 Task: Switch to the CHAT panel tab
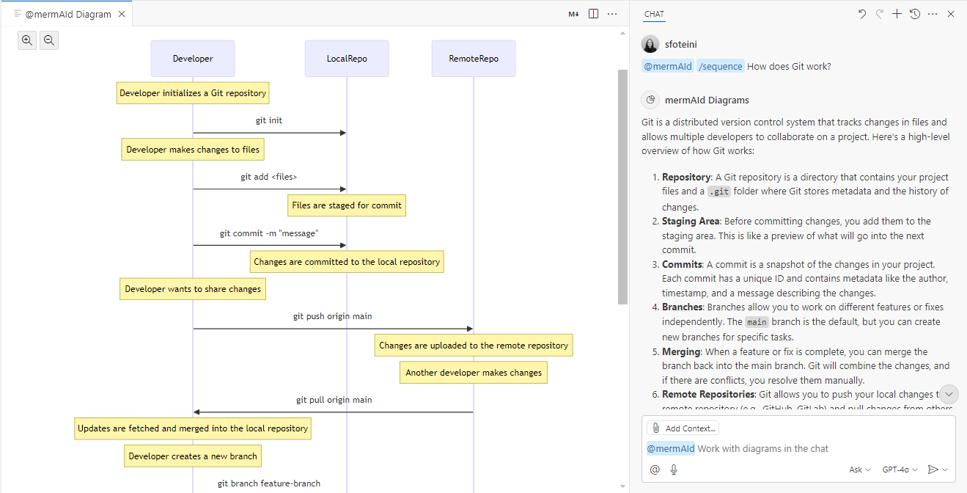[654, 14]
